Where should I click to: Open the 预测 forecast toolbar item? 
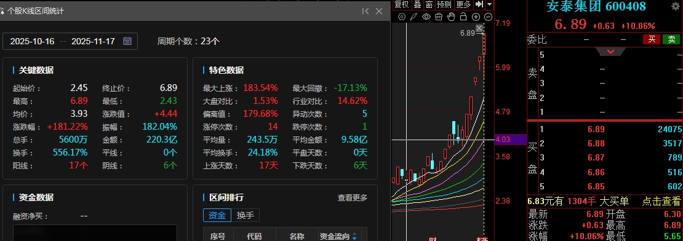tap(444, 4)
